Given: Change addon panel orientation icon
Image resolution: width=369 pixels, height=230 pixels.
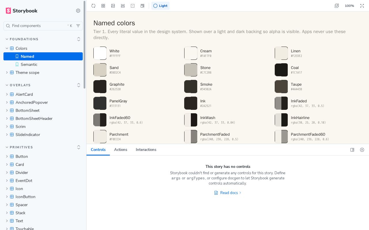Looking at the screenshot, I should point(352,150).
